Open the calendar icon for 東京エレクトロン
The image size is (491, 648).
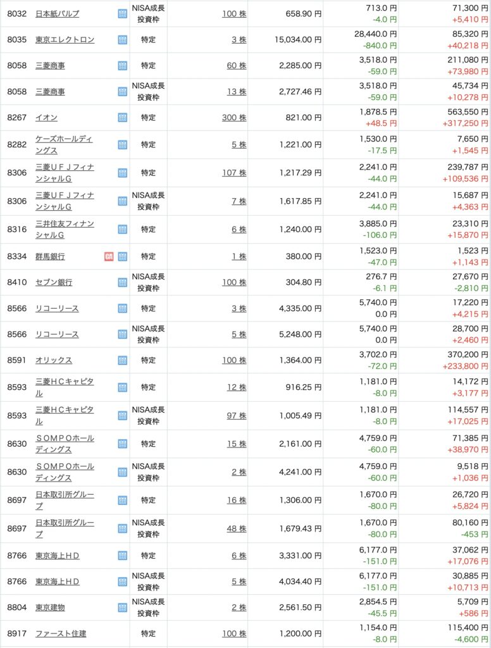[x=122, y=40]
